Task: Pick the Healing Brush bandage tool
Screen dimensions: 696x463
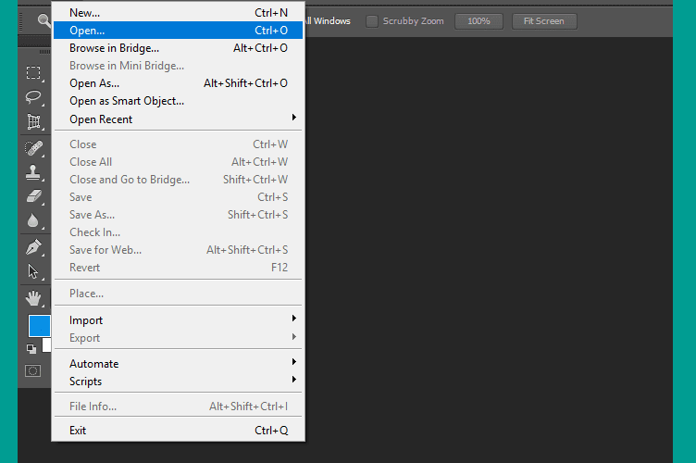Action: [33, 148]
